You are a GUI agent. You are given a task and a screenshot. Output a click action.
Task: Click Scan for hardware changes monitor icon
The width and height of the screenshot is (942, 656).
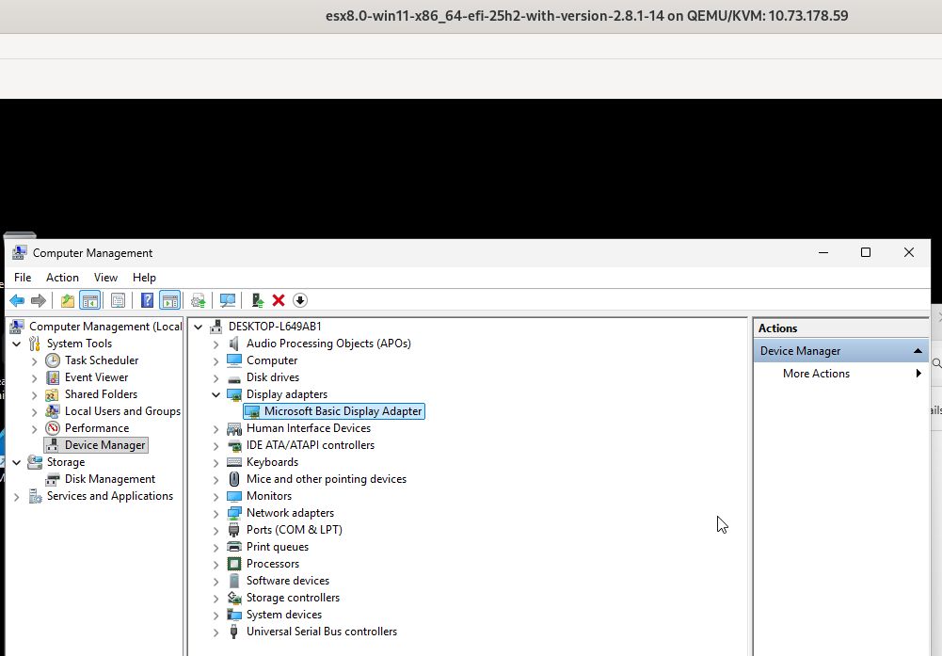228,300
